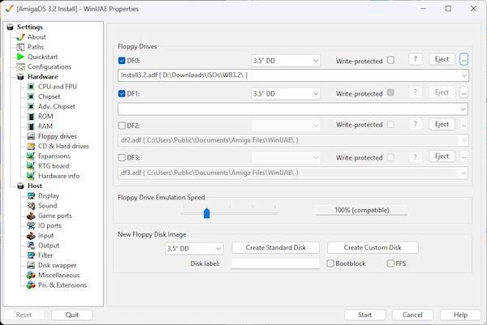Open the new floppy image type dropdown
Image resolution: width=487 pixels, height=325 pixels.
tap(193, 248)
